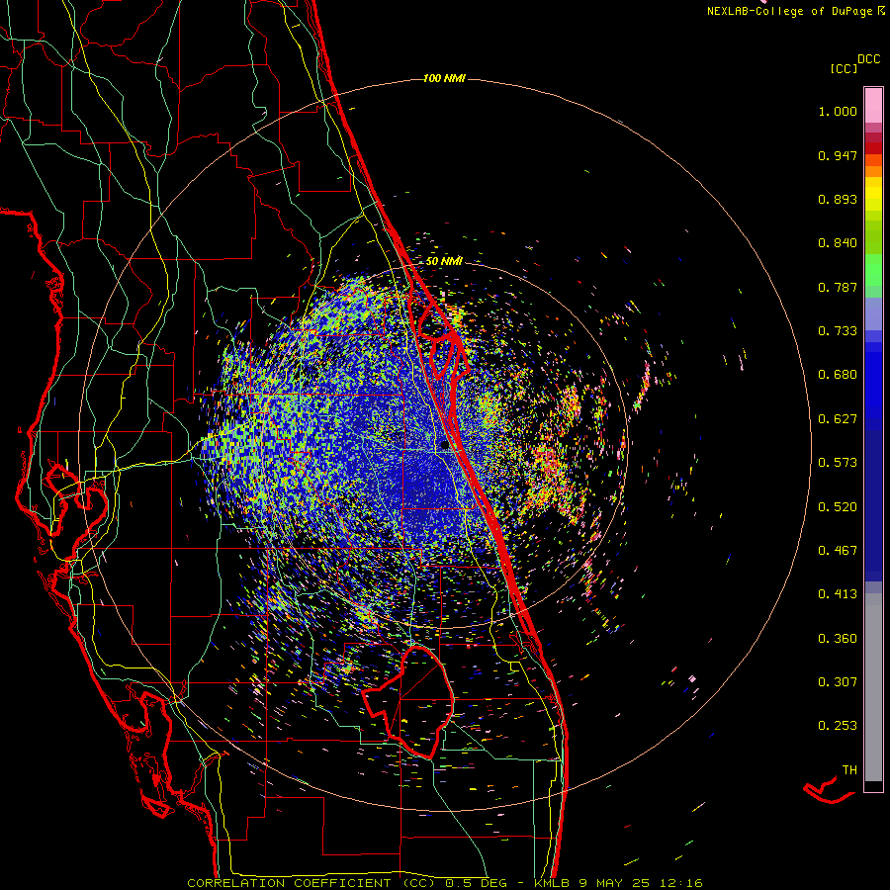Click the 50 NMI range ring label

444,261
